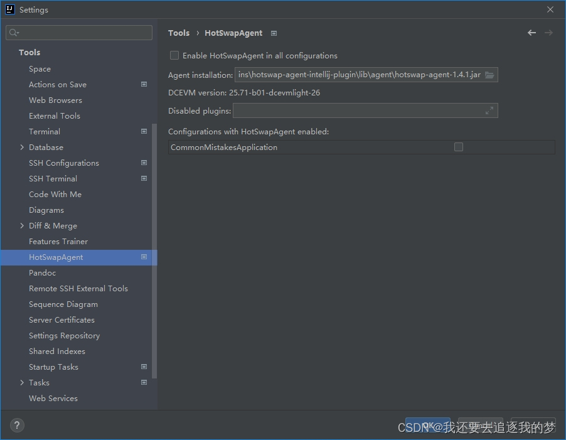Select the CommonMistakesApplication configuration row
Viewport: 566px width, 440px height.
(361, 148)
